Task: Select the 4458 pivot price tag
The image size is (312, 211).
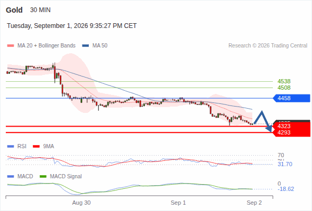Action: click(x=291, y=98)
